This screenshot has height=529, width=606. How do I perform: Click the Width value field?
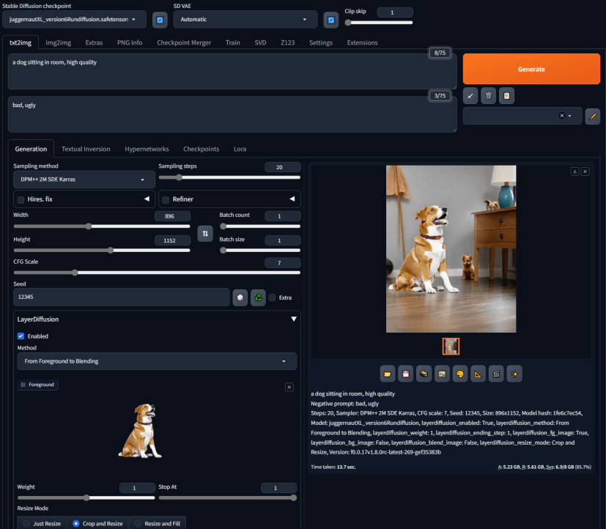pos(172,216)
